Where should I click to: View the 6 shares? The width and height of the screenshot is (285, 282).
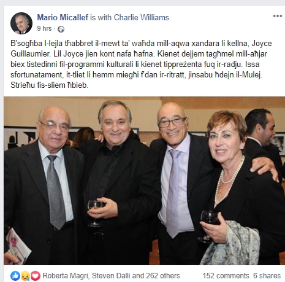point(267,276)
